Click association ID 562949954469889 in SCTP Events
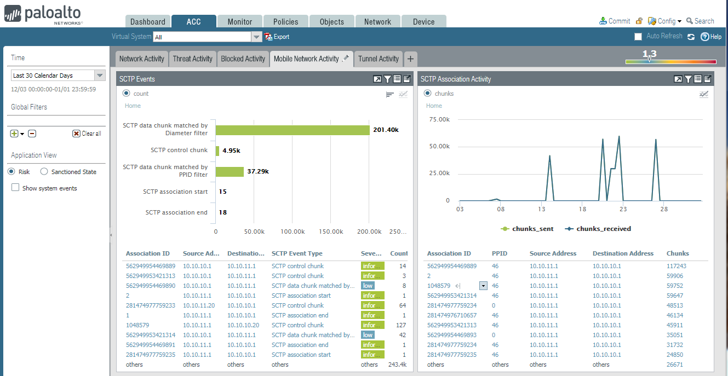 tap(151, 266)
